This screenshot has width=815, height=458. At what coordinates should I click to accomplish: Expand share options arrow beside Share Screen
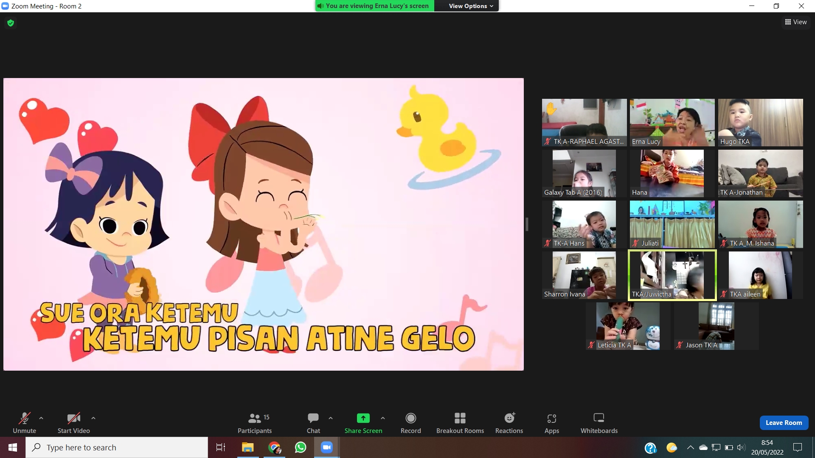point(383,418)
